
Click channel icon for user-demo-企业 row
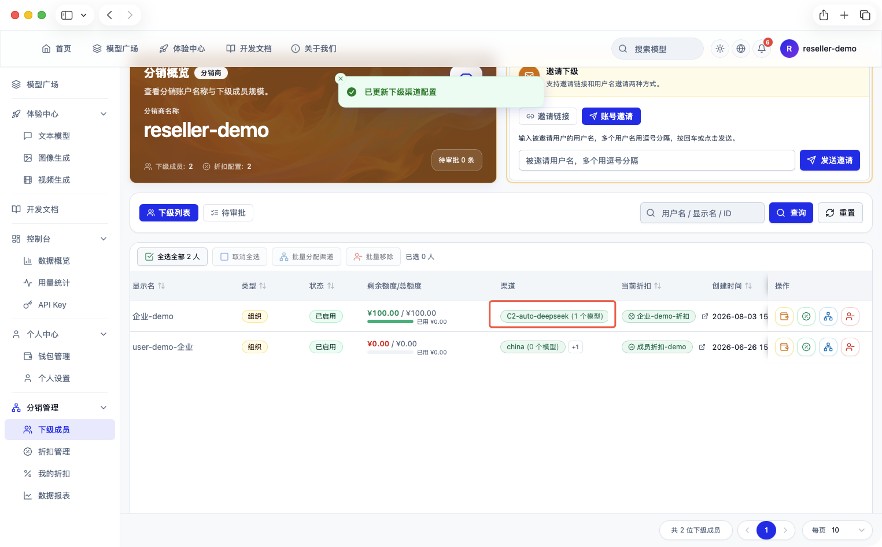coord(828,347)
